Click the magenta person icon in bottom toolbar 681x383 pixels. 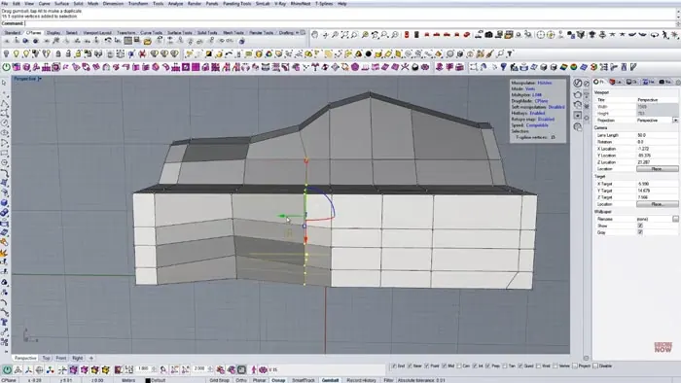pyautogui.click(x=254, y=369)
